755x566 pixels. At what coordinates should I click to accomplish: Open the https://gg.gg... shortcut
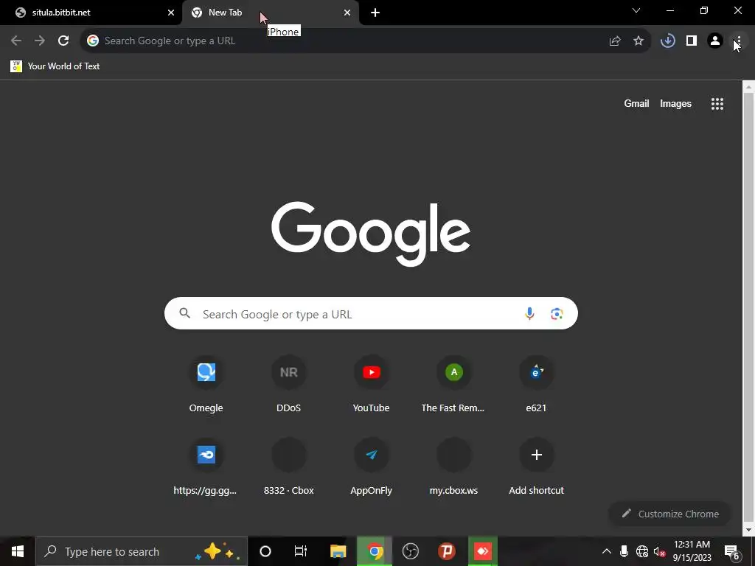(x=206, y=467)
